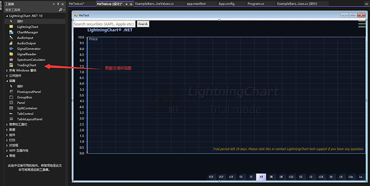Choose the AudioInput component icon
Screen dimensions: 370x186
(11, 38)
